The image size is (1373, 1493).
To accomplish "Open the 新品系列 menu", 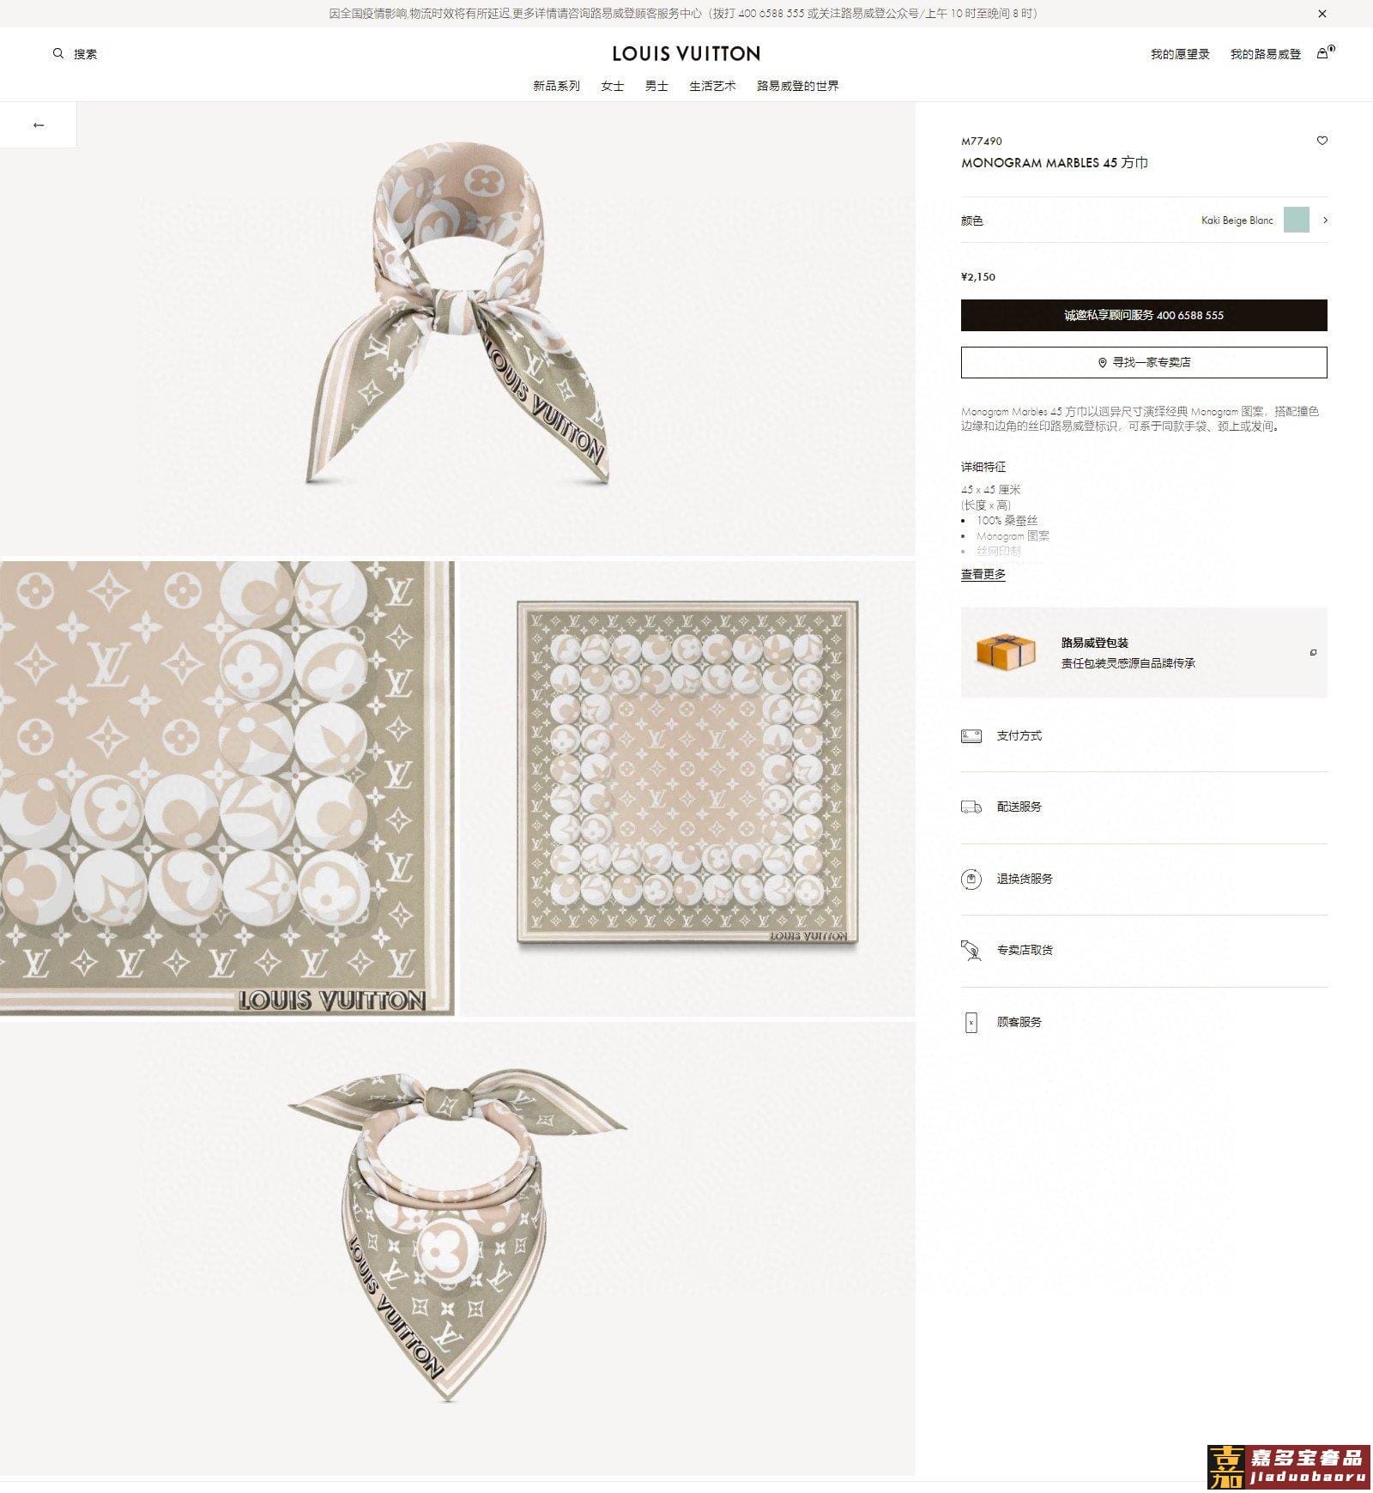I will [556, 86].
